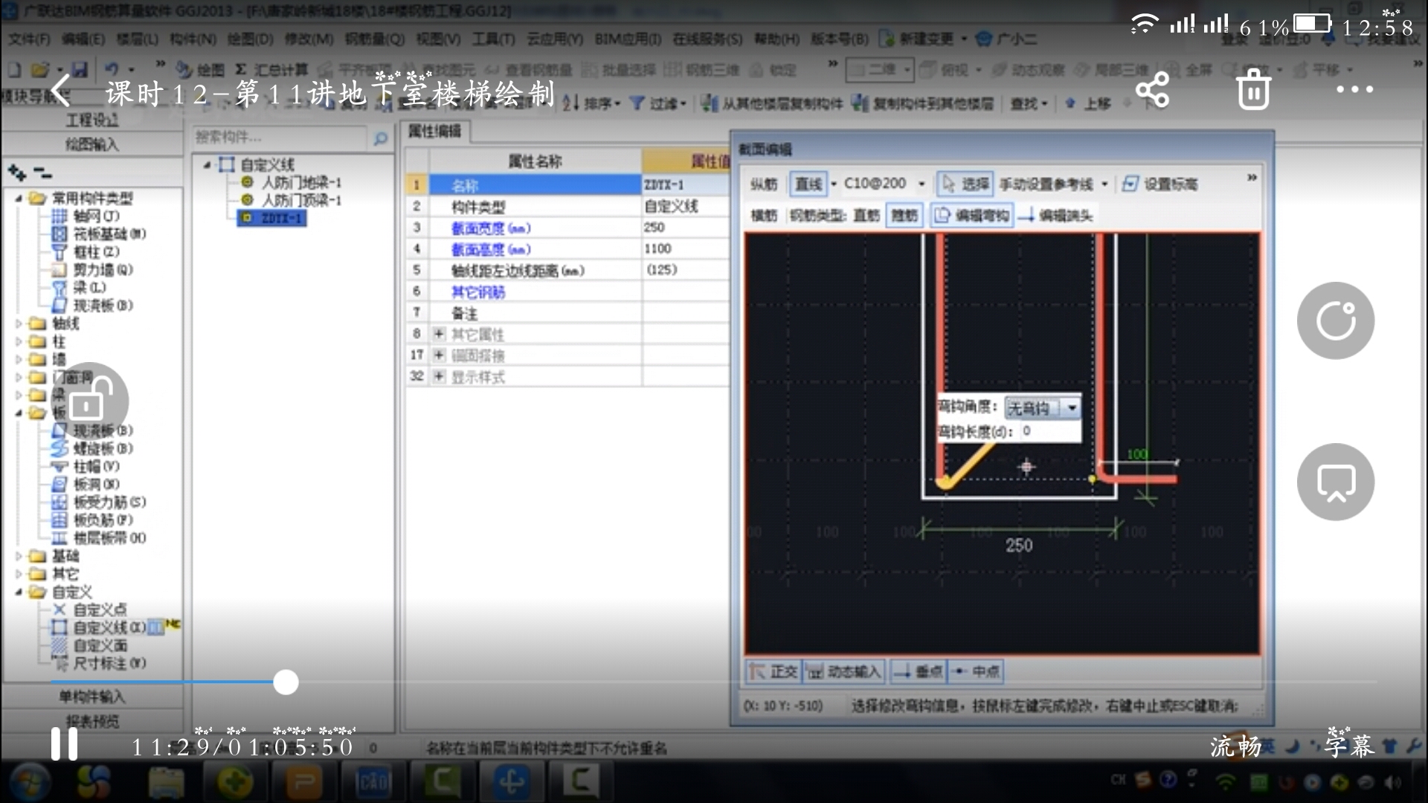
Task: Select the ZDYX-1 tree item
Action: 271,218
